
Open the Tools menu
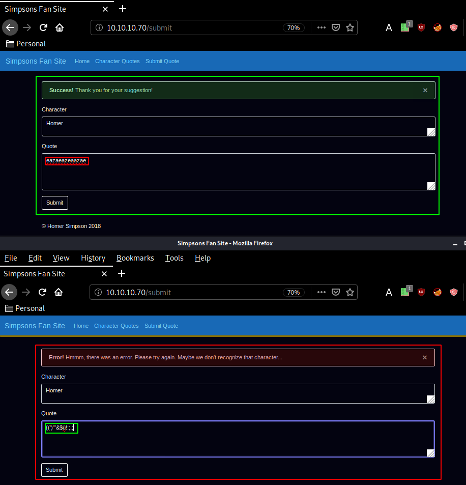pos(174,258)
